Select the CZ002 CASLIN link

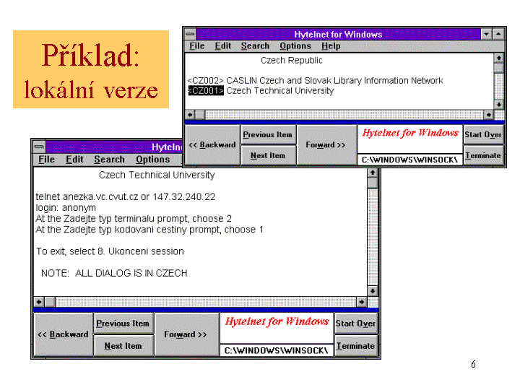click(x=315, y=81)
